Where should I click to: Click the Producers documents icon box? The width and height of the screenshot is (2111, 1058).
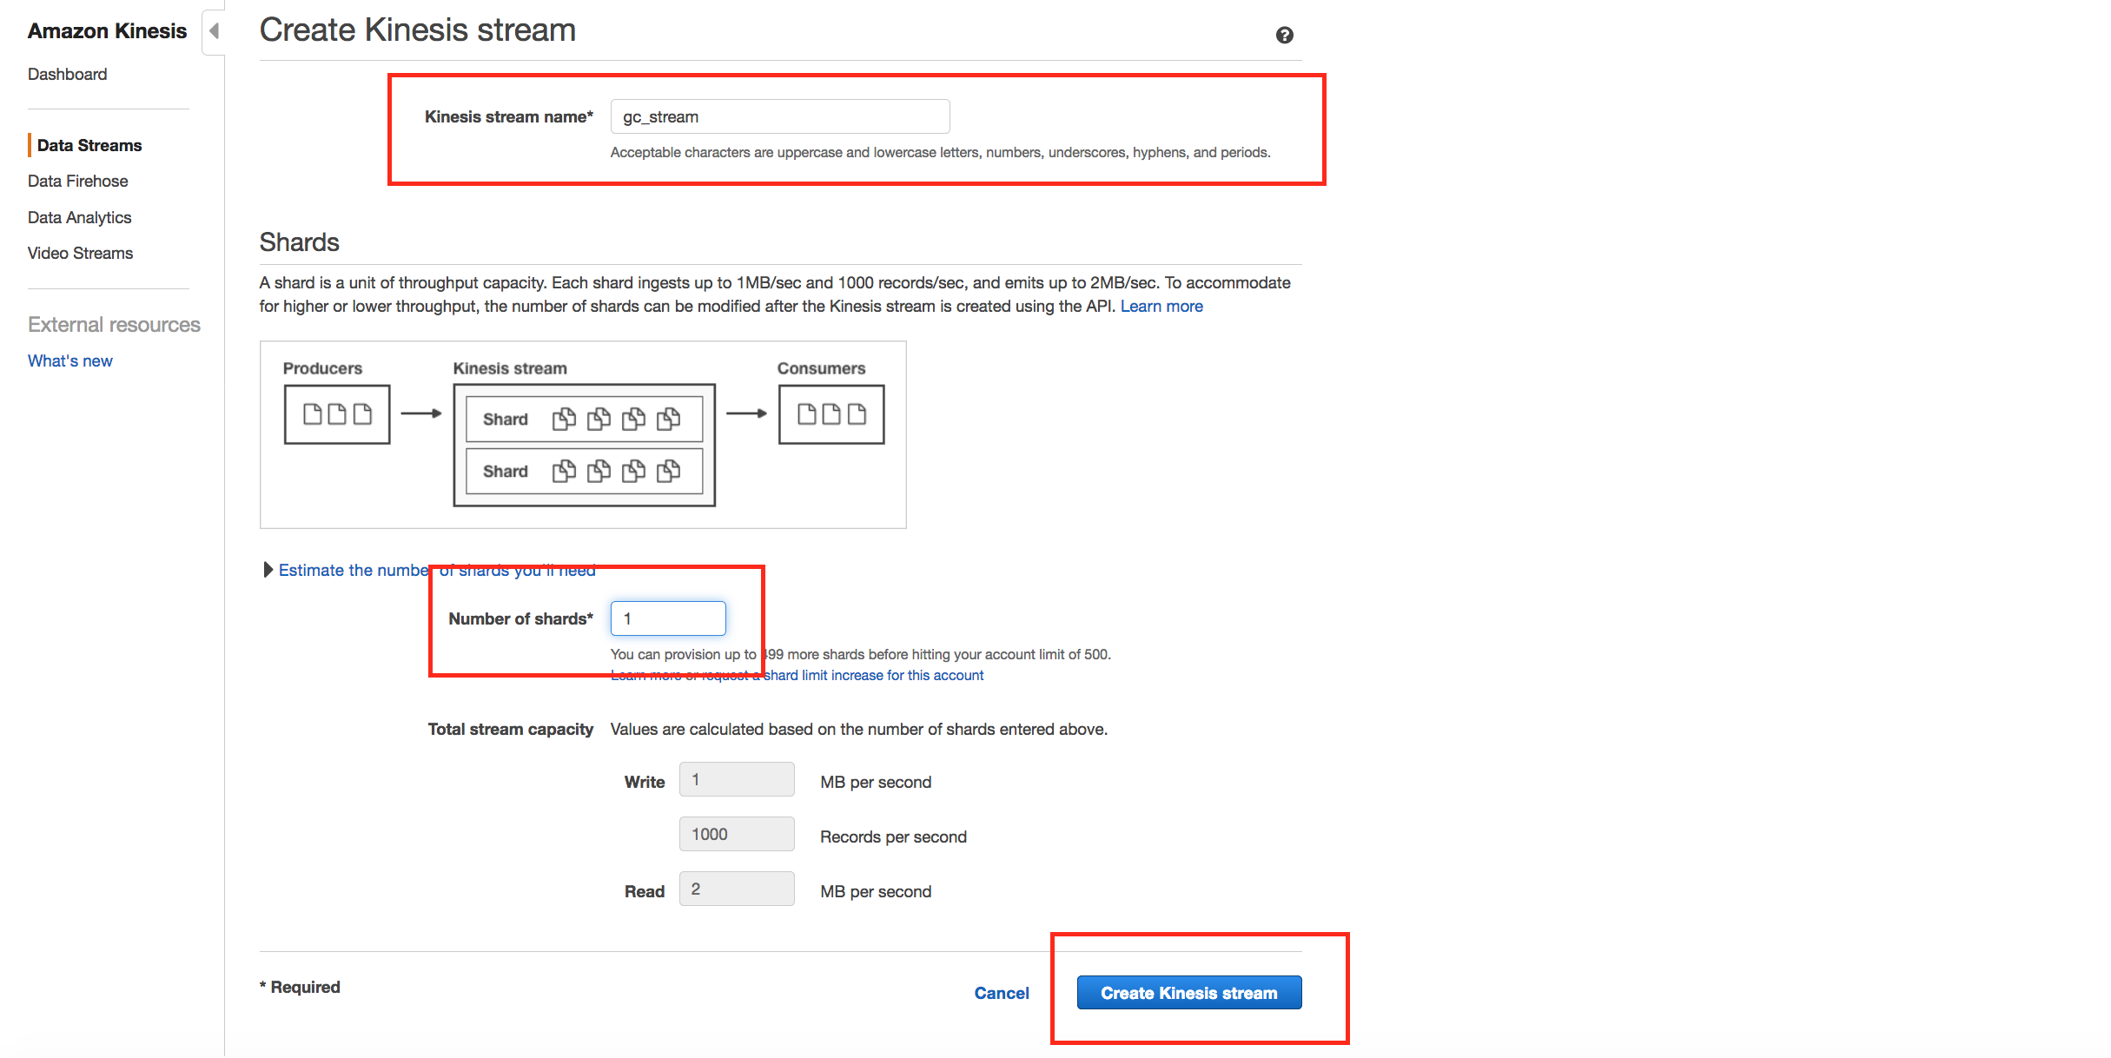[337, 414]
